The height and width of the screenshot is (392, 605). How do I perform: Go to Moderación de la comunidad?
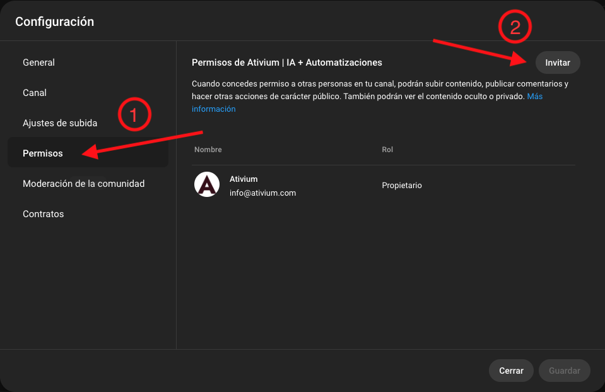84,184
